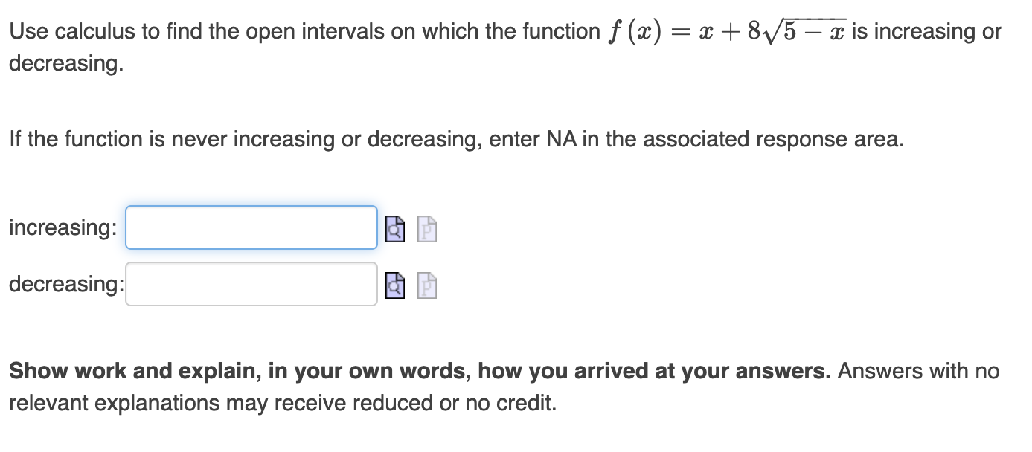
Task: Click the magnifying glass icon beside increasing box
Action: [394, 228]
